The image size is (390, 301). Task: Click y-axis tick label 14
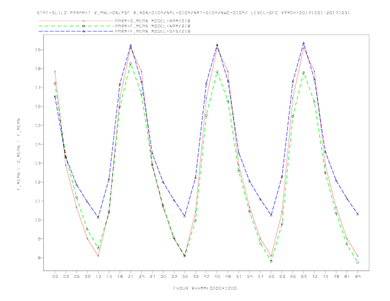pyautogui.click(x=38, y=144)
